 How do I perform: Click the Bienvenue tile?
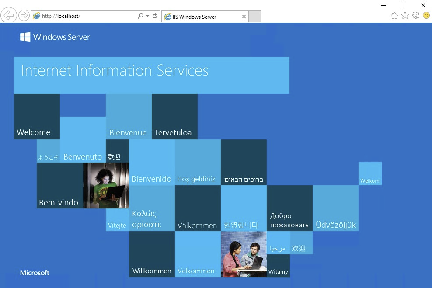129,116
